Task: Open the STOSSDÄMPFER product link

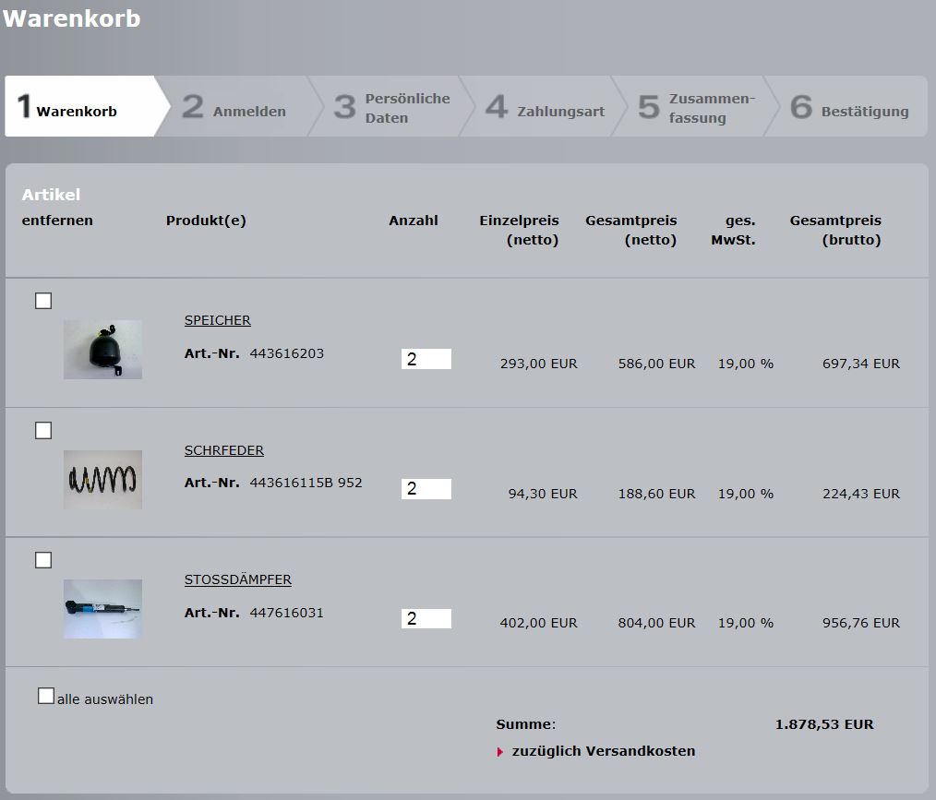Action: point(238,579)
